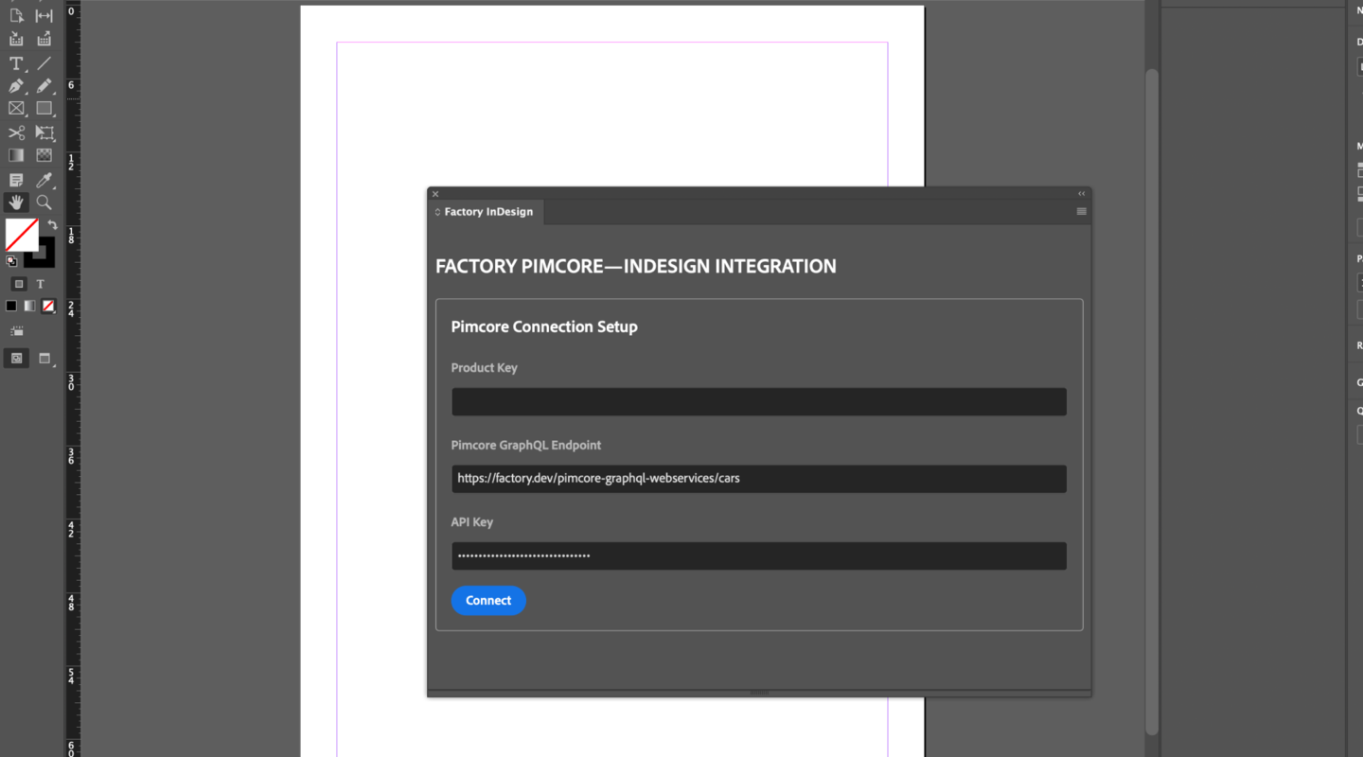The image size is (1363, 757).
Task: Select the Gap tool
Action: point(44,16)
